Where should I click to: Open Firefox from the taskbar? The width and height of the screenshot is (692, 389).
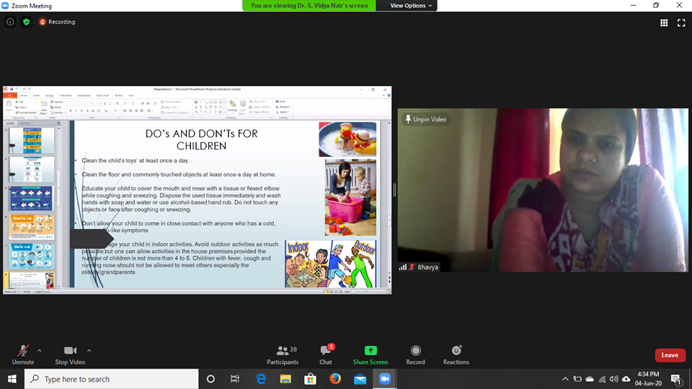tap(334, 379)
